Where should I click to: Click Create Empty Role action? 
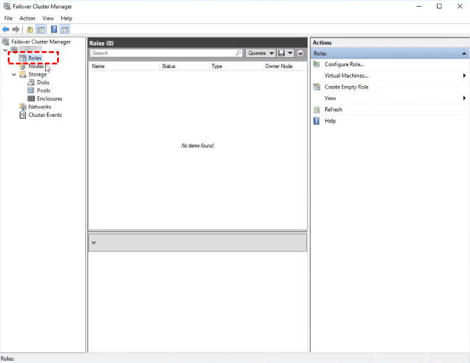coord(347,87)
